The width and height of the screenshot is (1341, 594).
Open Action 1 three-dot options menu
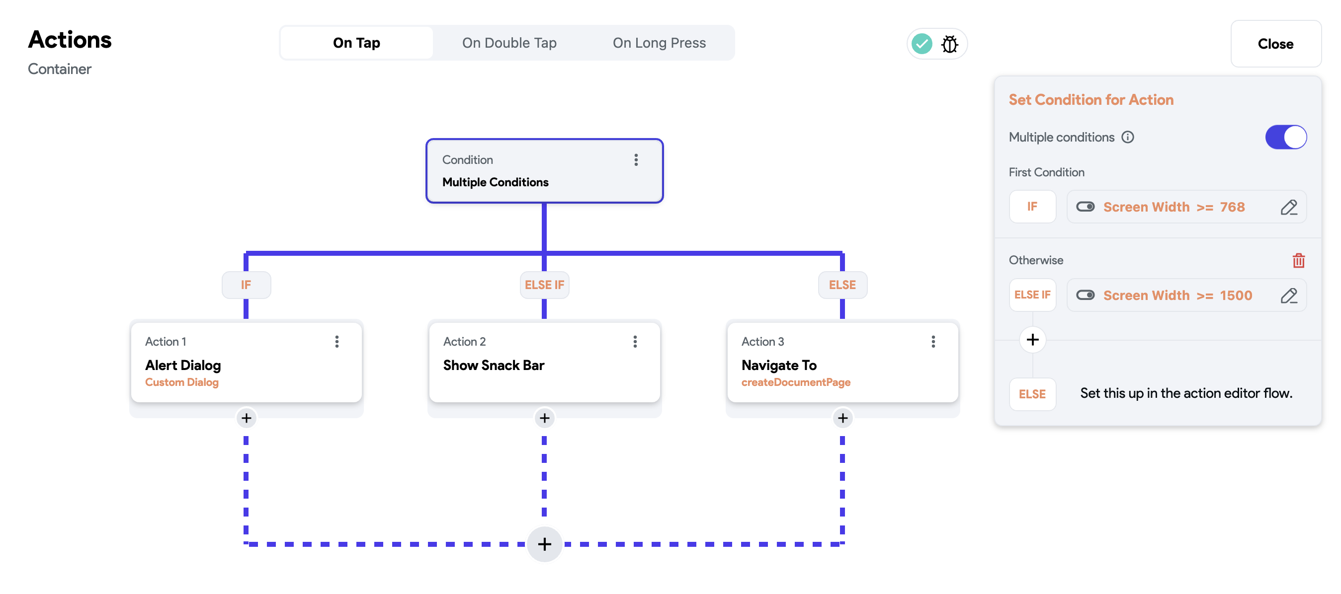tap(337, 342)
